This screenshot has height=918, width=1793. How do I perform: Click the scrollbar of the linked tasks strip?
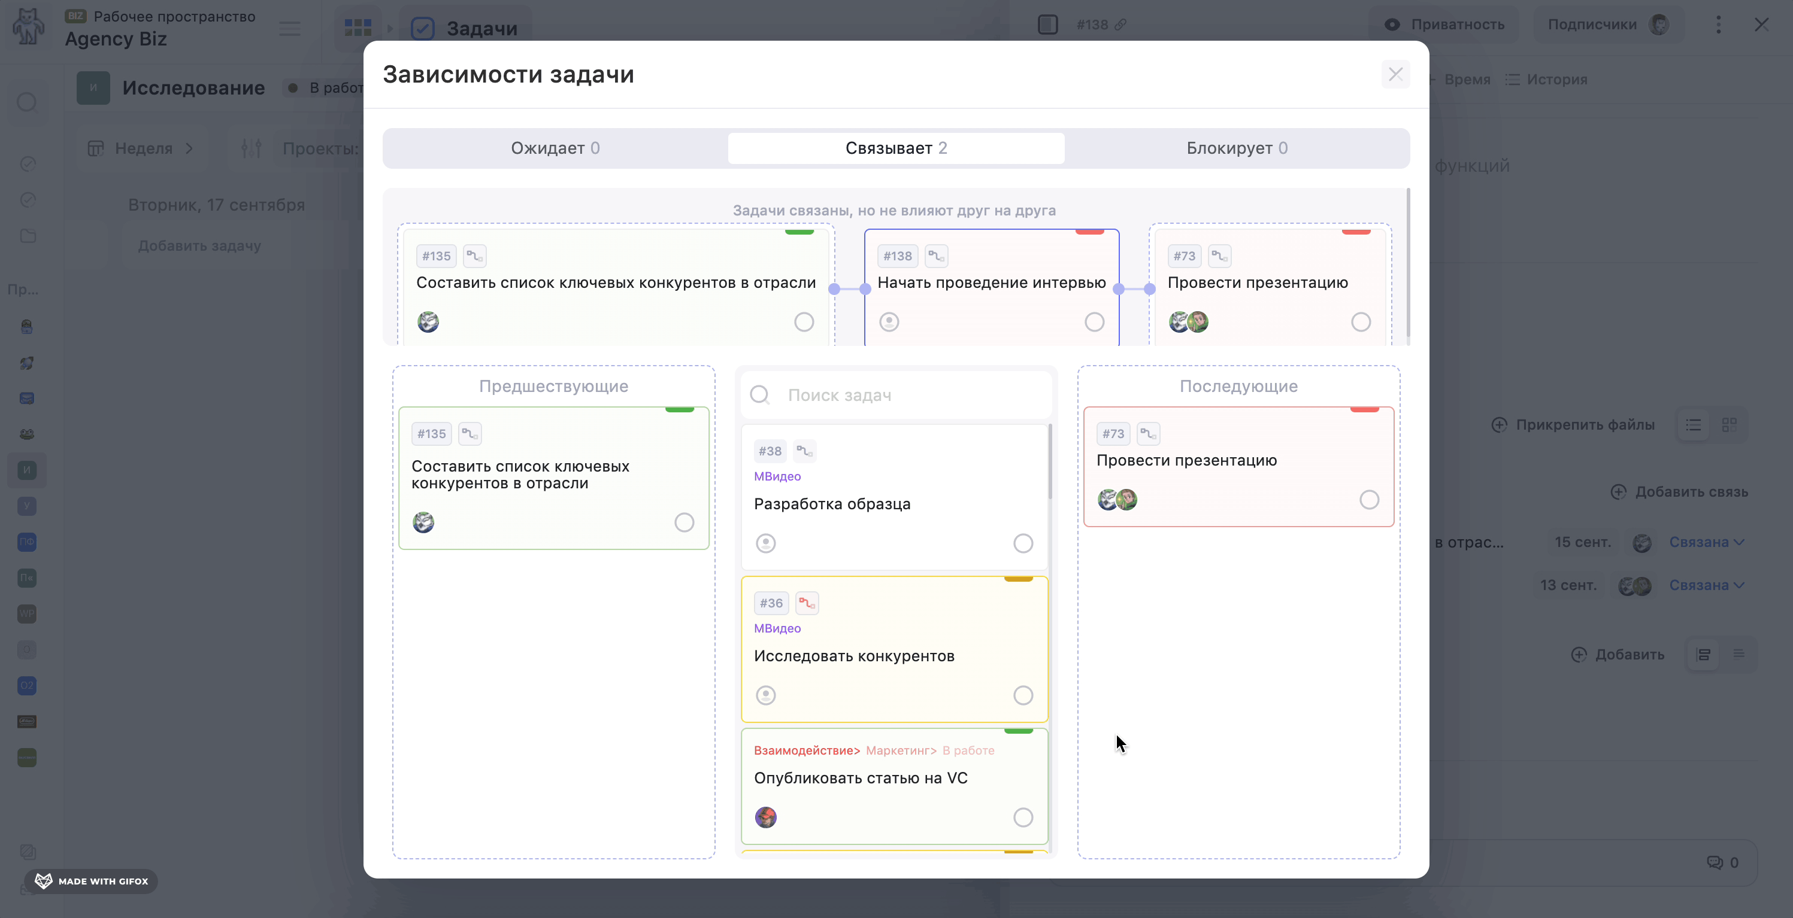1408,262
